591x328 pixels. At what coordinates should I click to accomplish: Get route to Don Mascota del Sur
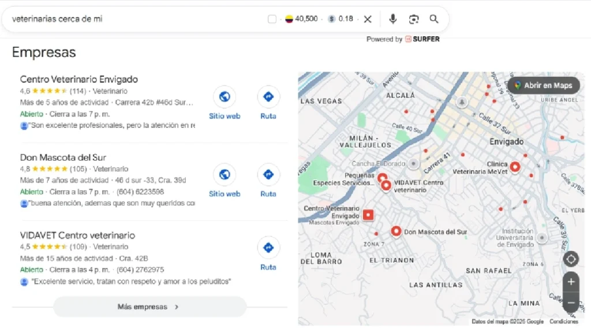[x=268, y=175]
